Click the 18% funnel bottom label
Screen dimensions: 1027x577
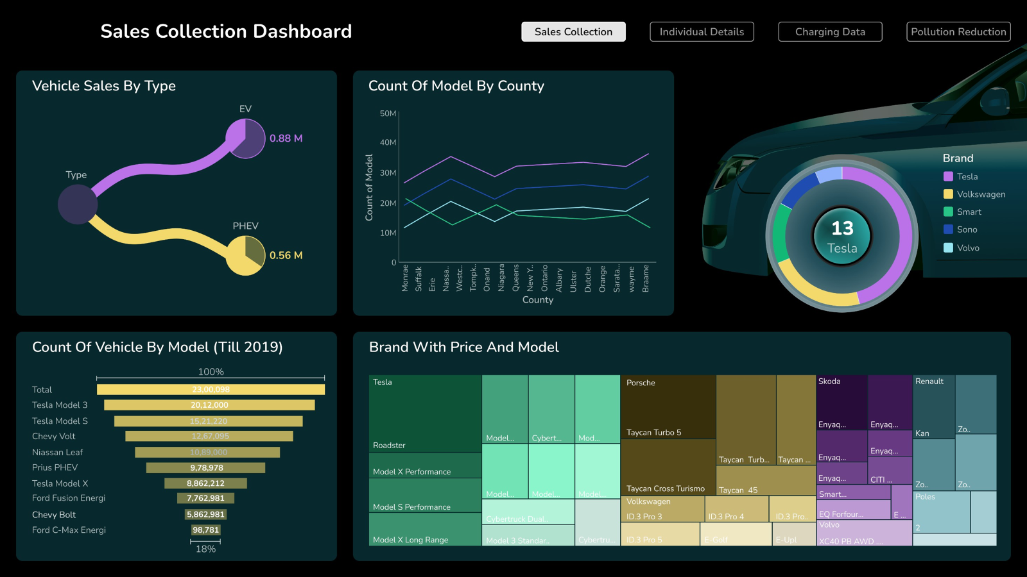[x=205, y=549]
